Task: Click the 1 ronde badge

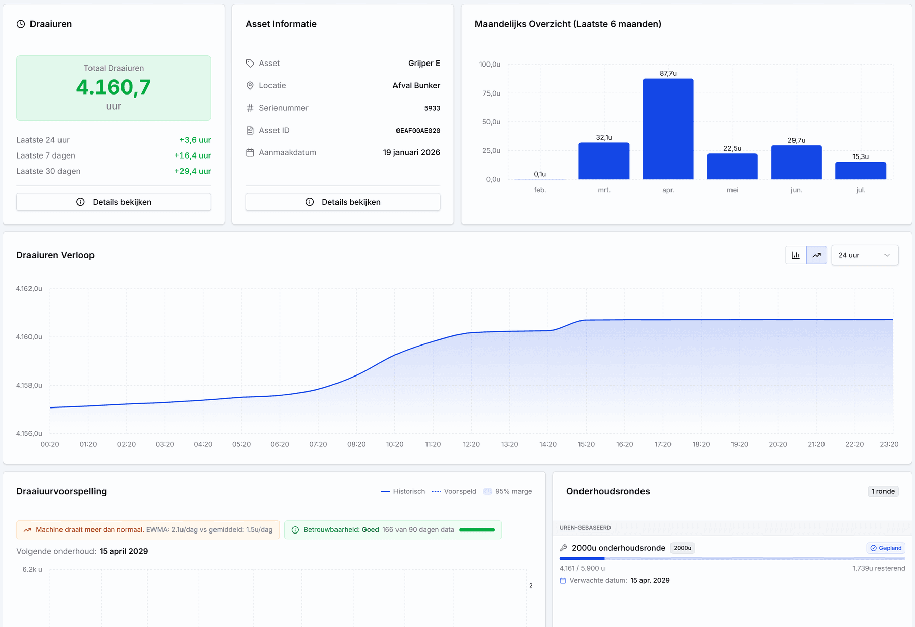Action: 883,491
